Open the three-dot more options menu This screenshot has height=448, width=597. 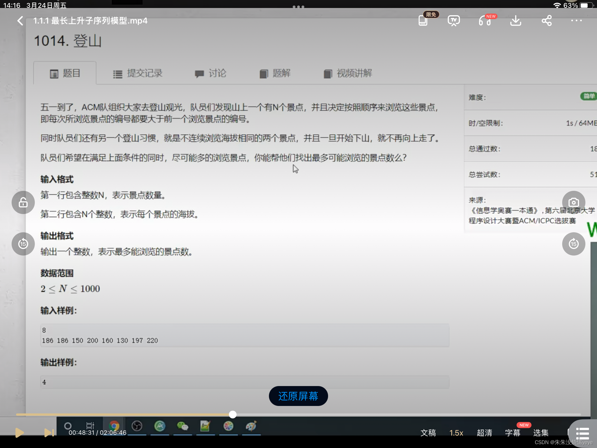[577, 21]
